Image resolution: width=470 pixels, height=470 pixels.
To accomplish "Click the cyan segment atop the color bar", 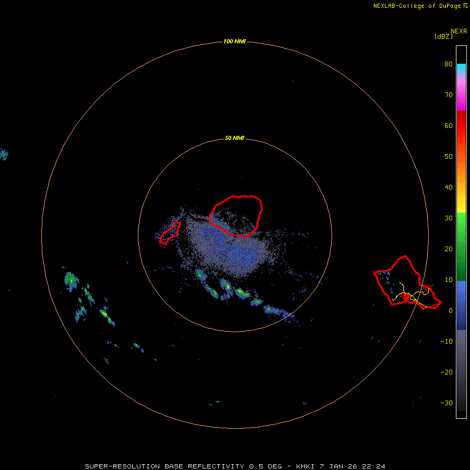I will click(461, 68).
